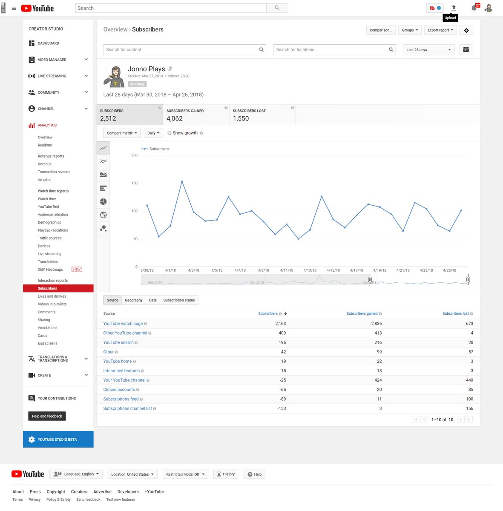Open Restricted Mode dropdown
This screenshot has height=511, width=503.
185,474
